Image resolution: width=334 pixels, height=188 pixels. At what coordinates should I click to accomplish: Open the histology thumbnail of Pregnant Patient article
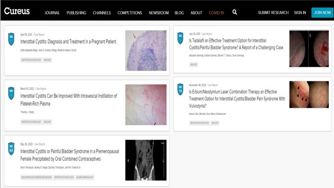tap(146, 50)
